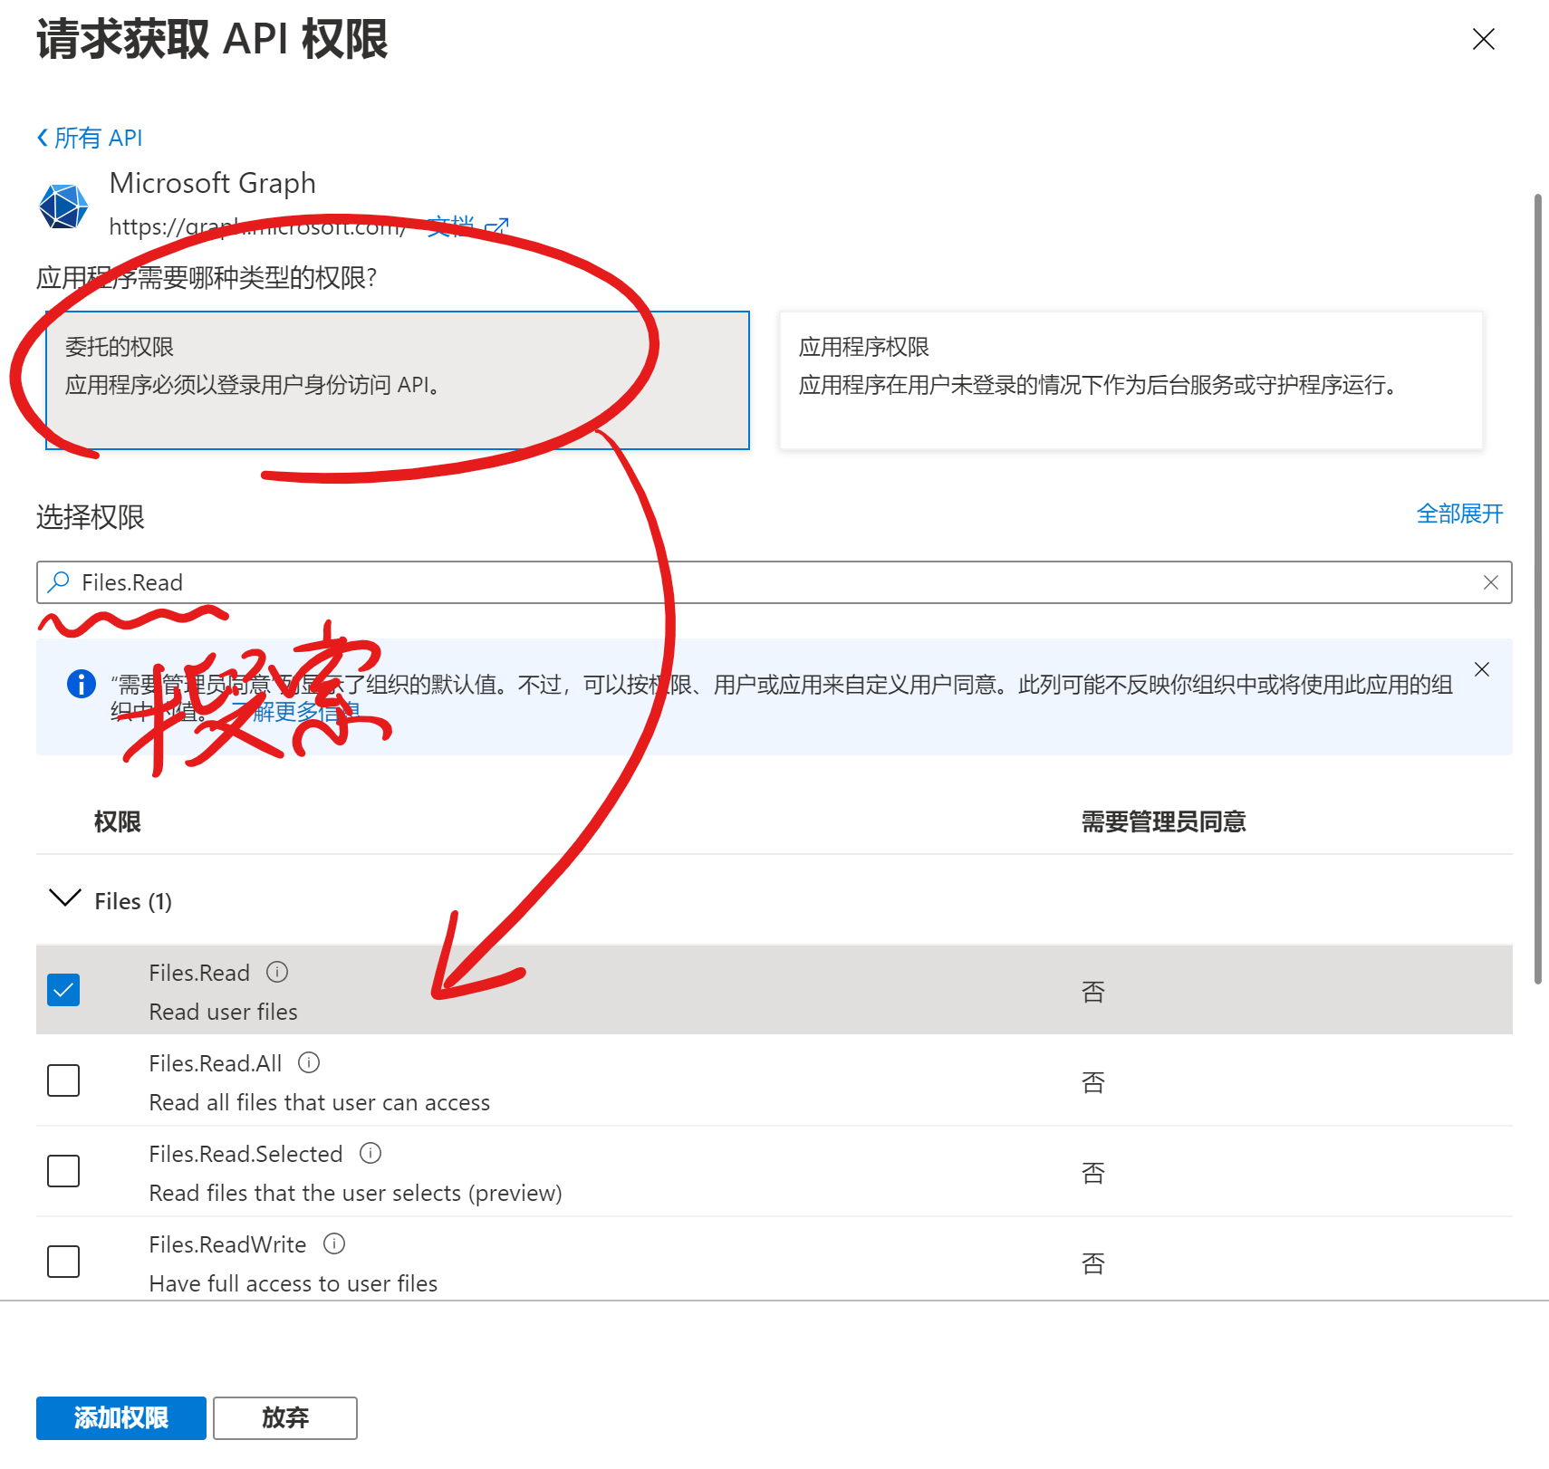Close the API permissions request panel

pos(1483,39)
